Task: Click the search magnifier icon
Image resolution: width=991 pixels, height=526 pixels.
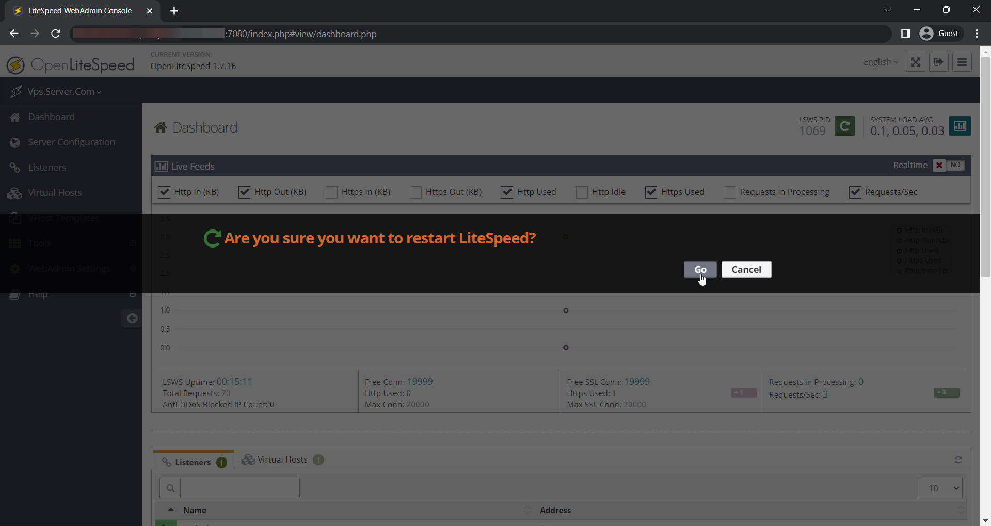Action: click(170, 488)
